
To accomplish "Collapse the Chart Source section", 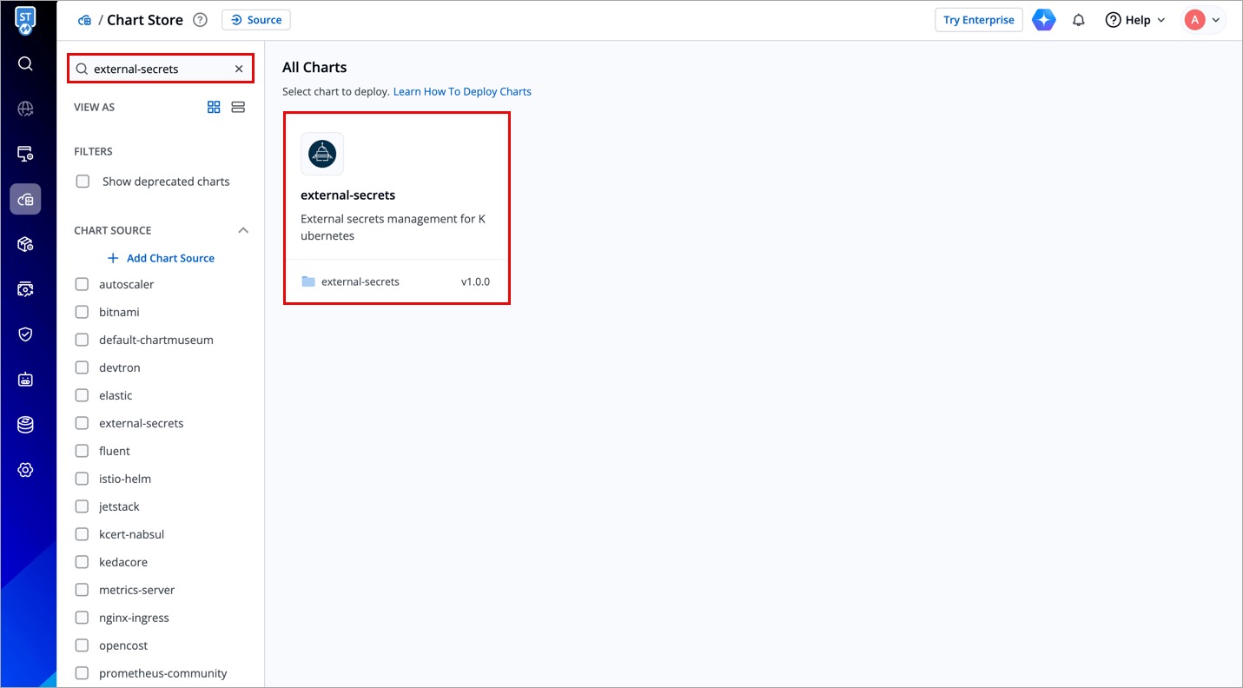I will point(243,230).
